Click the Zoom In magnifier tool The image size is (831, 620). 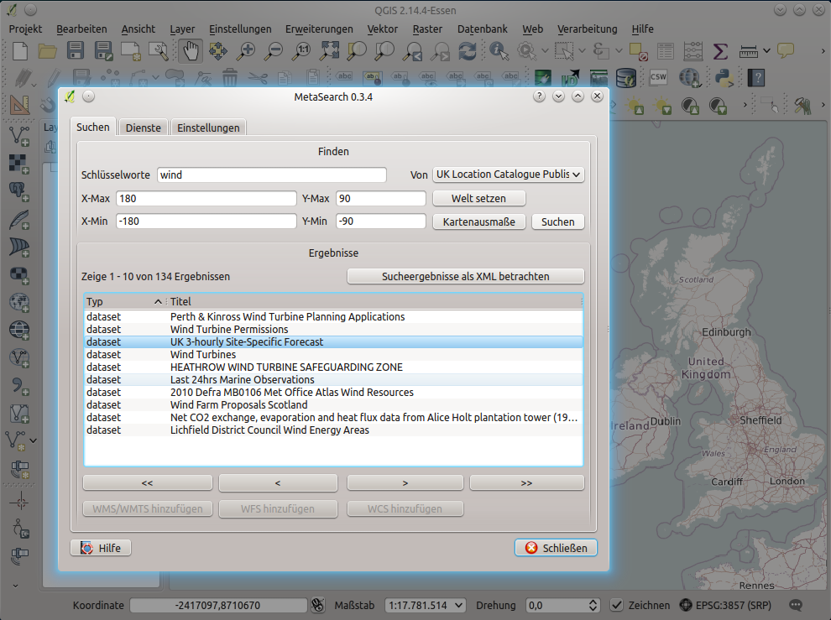tap(246, 51)
